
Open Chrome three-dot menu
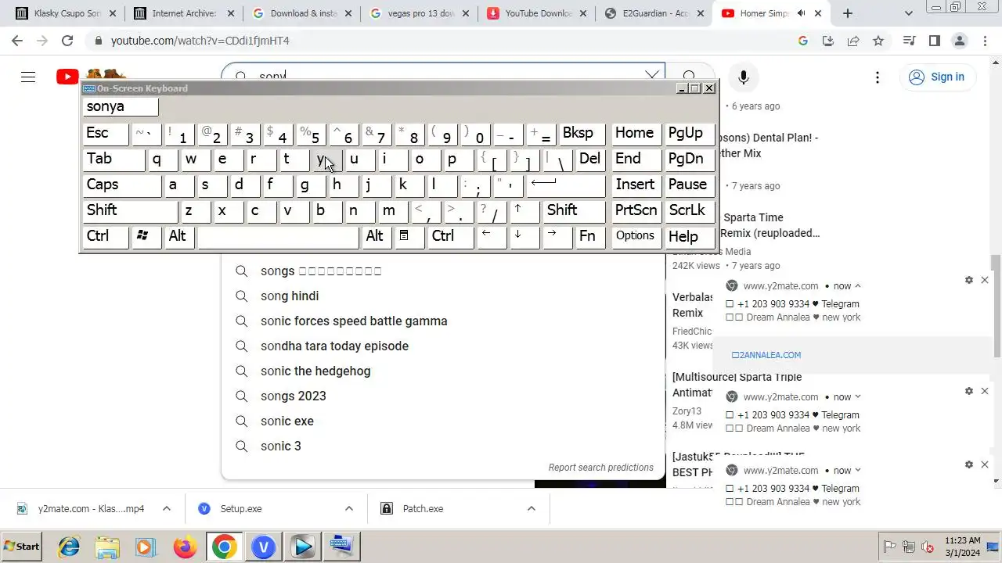click(x=984, y=41)
